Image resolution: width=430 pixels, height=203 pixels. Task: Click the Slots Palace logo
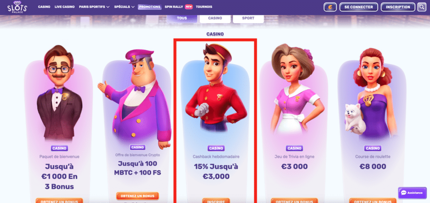pos(17,8)
